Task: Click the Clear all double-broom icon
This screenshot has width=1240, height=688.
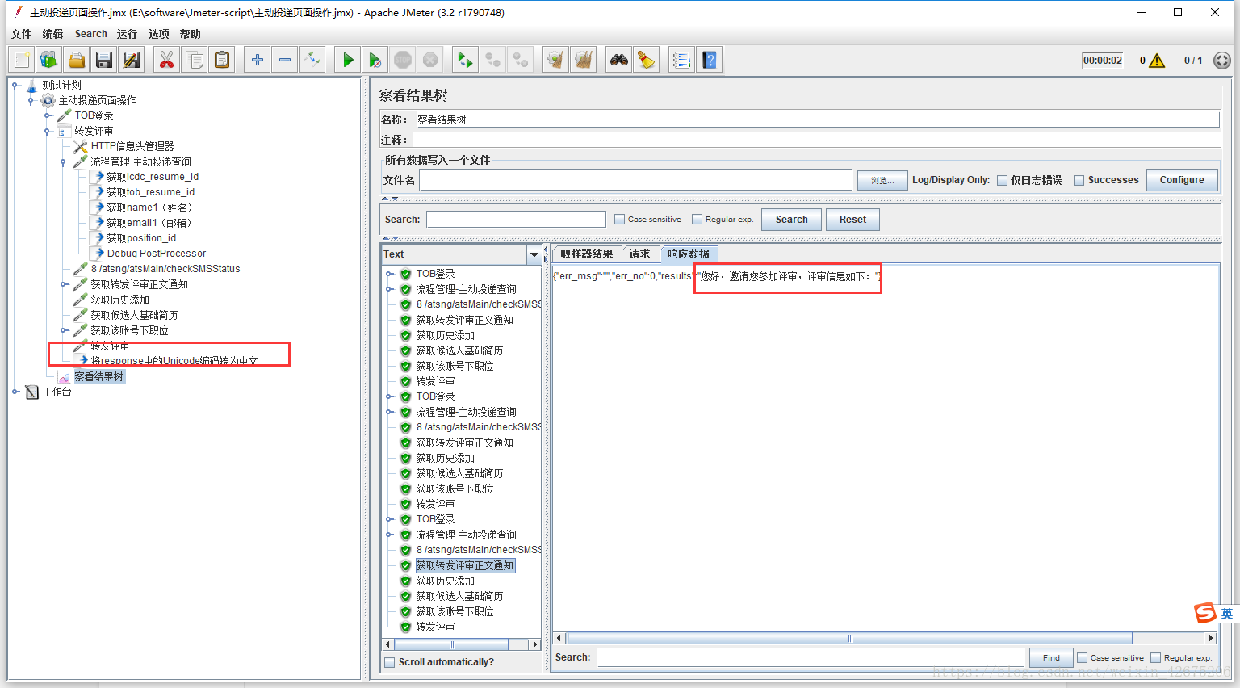Action: click(584, 60)
